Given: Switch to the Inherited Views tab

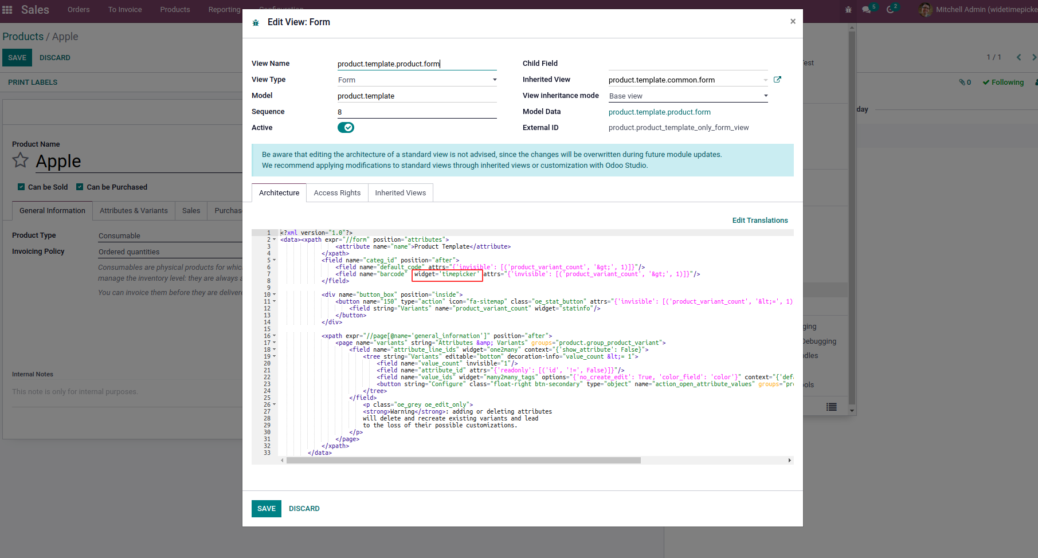Looking at the screenshot, I should click(x=401, y=193).
